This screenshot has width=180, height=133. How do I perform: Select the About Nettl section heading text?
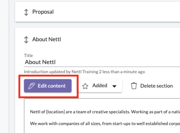point(46,39)
